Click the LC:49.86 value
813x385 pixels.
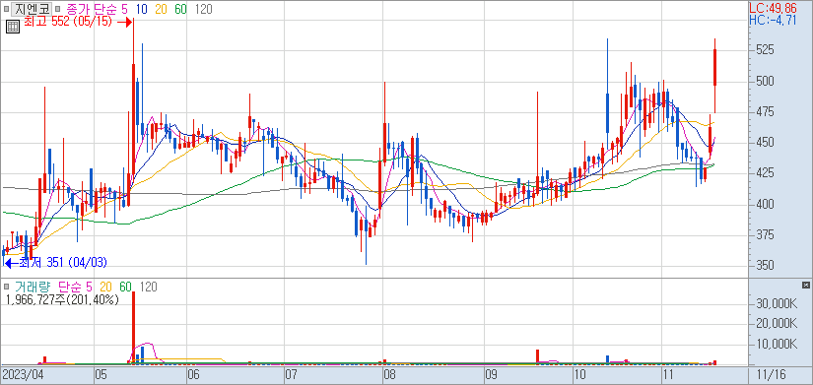tap(772, 8)
